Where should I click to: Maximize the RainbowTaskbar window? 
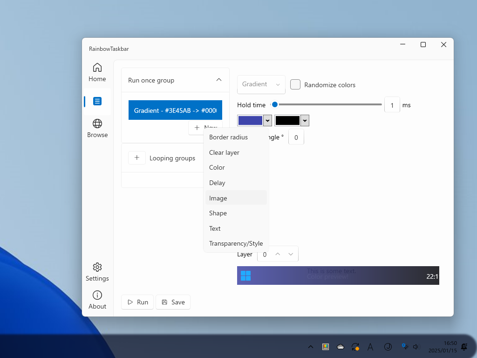click(423, 45)
